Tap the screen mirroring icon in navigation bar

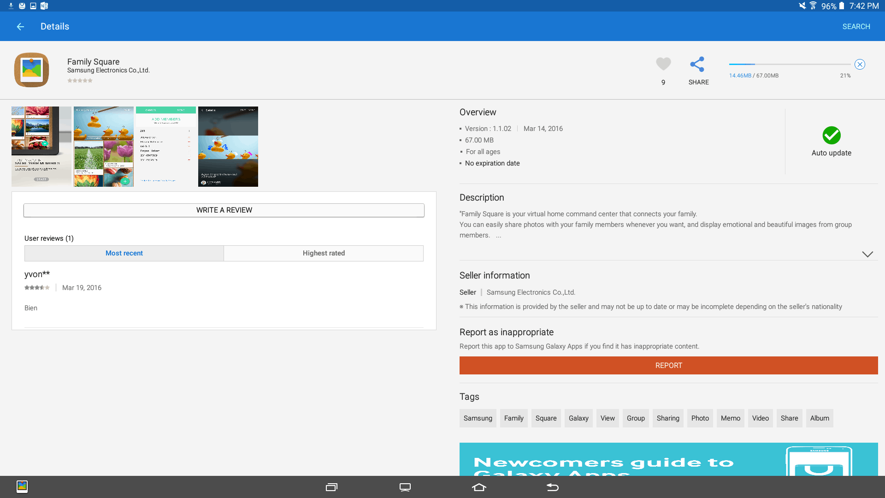[x=405, y=487]
